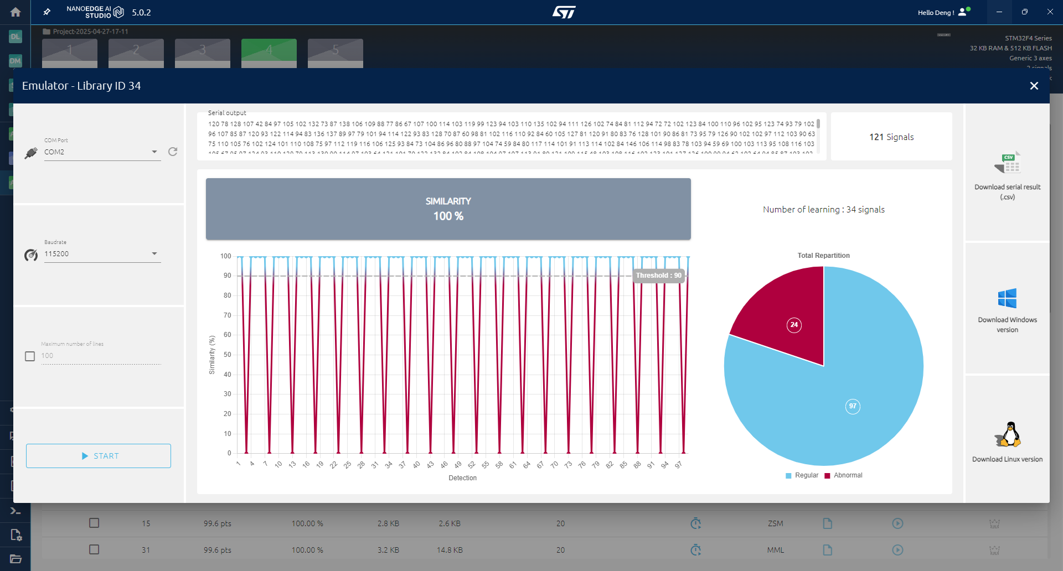Viewport: 1063px width, 571px height.
Task: Open the terminal icon in sidebar
Action: coord(15,511)
